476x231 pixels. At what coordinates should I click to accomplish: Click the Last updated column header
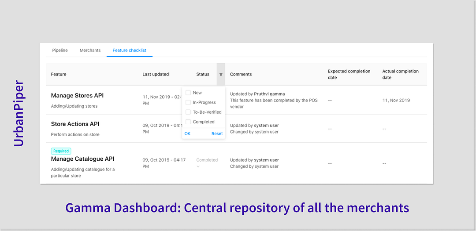click(156, 74)
